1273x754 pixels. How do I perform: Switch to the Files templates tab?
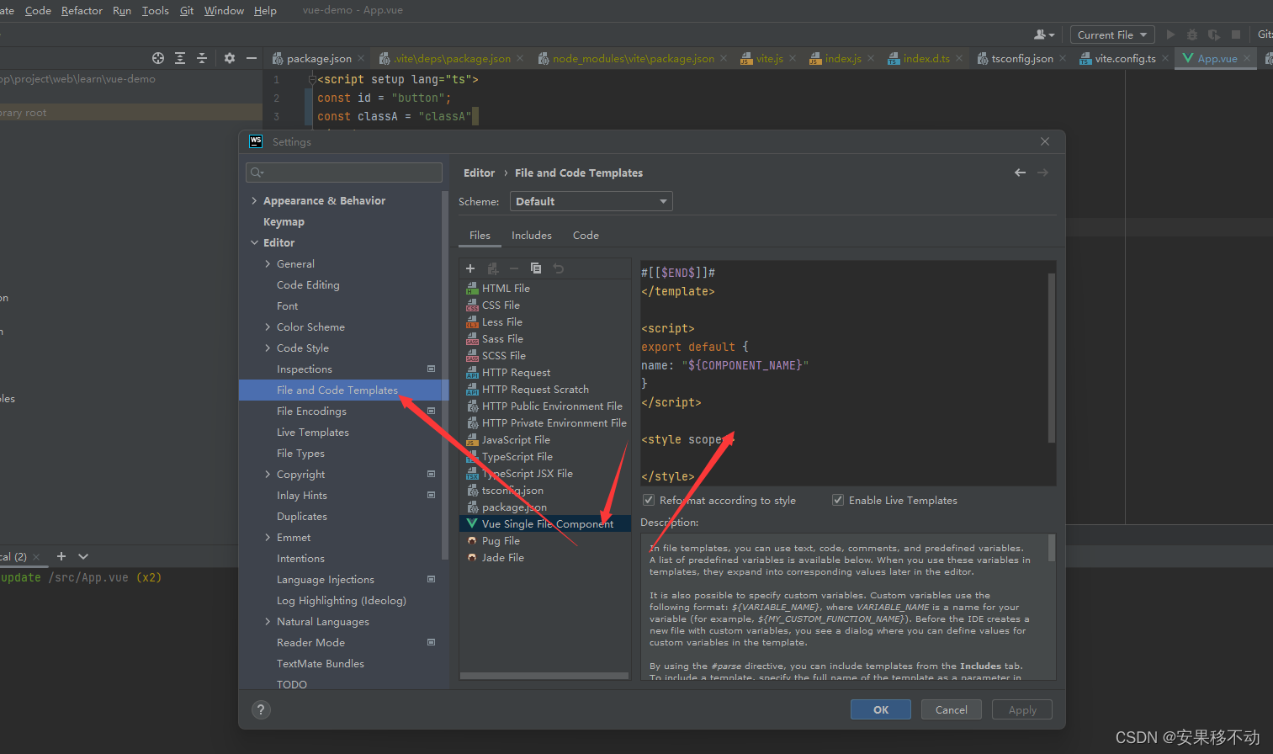pos(480,236)
